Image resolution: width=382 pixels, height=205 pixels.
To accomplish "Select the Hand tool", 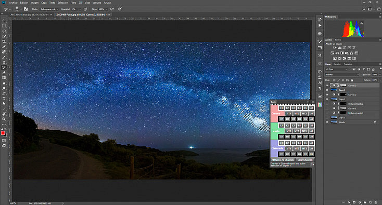I will point(4,114).
